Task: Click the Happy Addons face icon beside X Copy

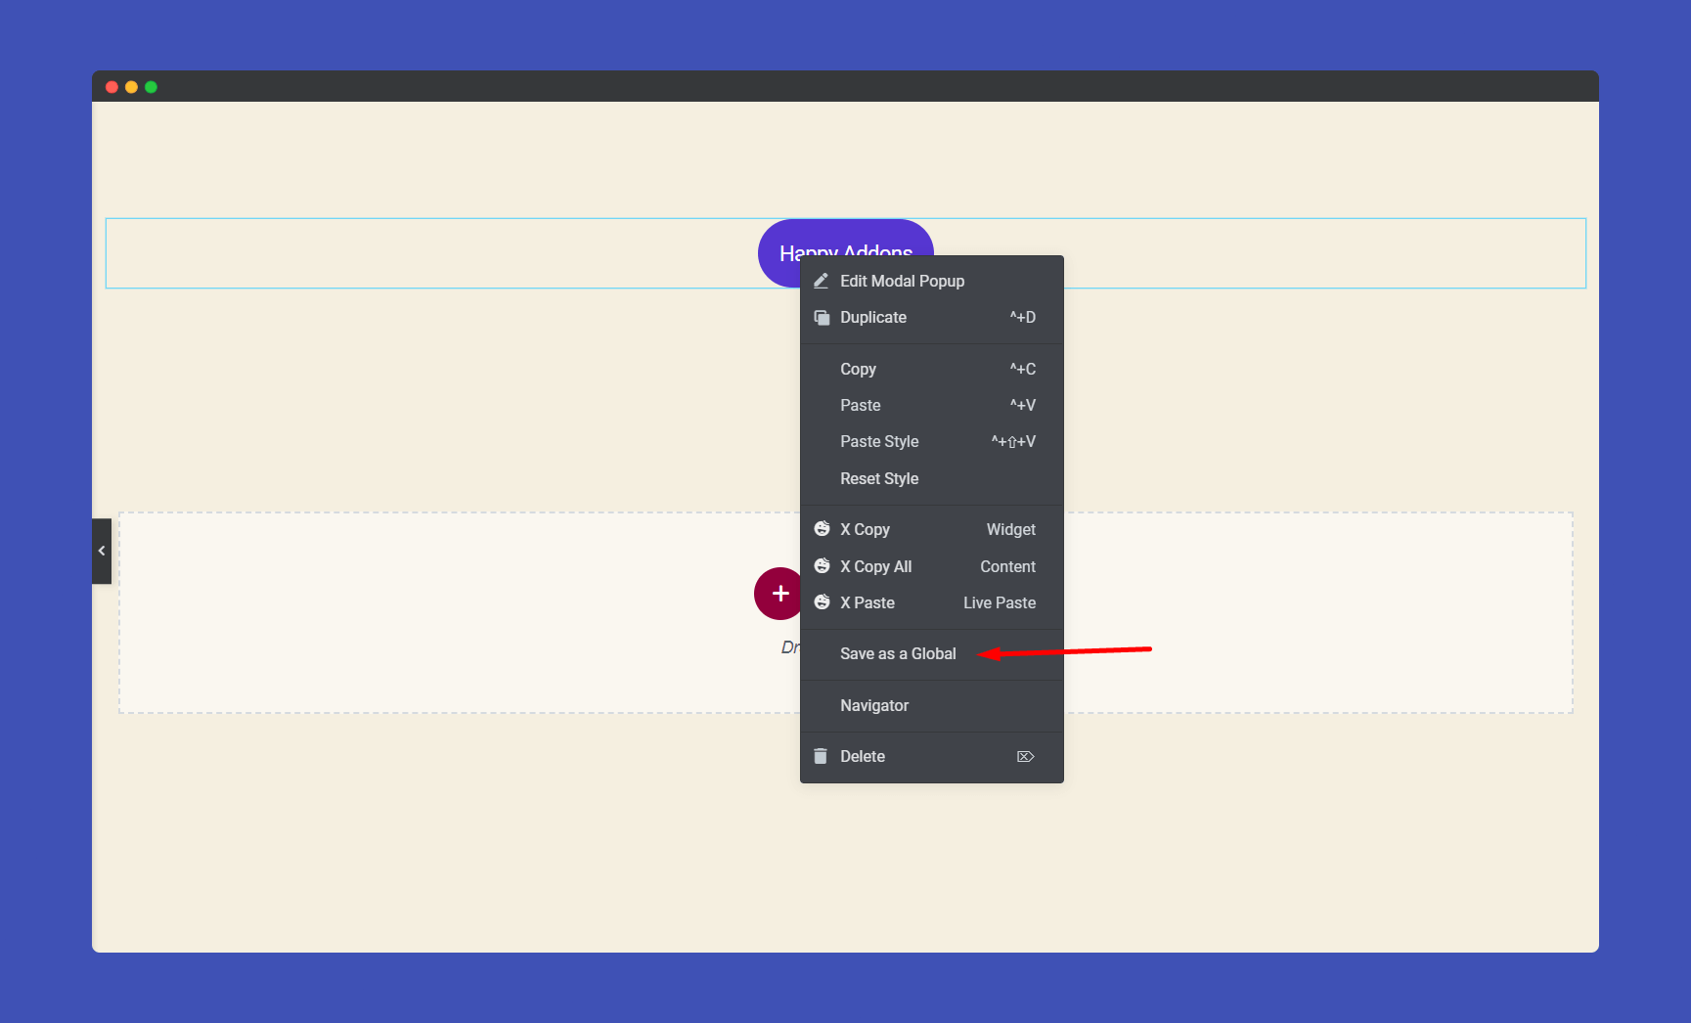Action: point(822,528)
